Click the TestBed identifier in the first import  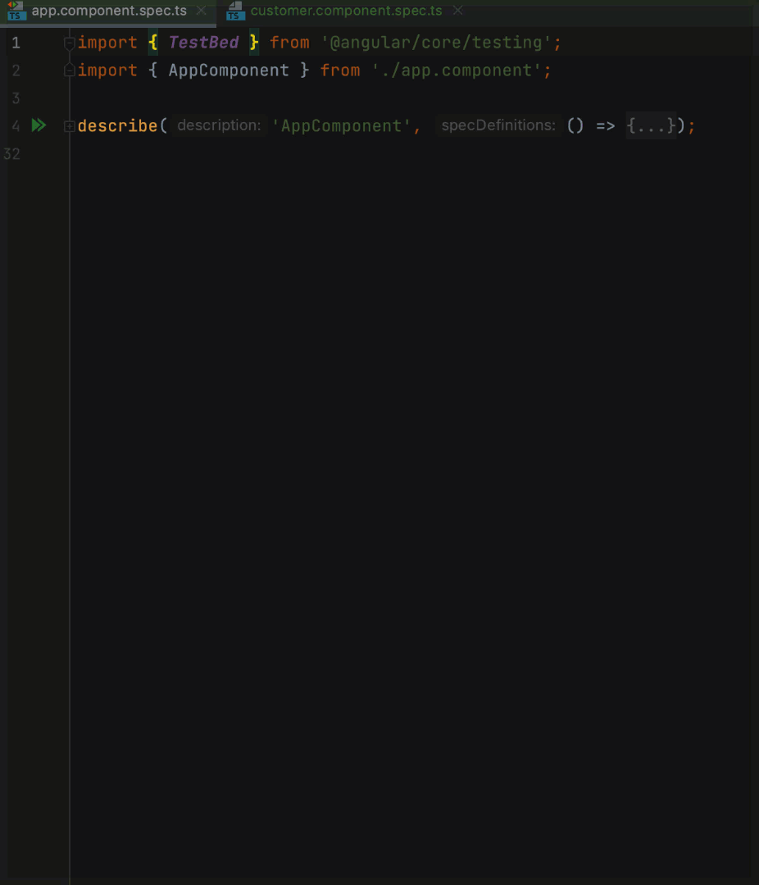(203, 43)
